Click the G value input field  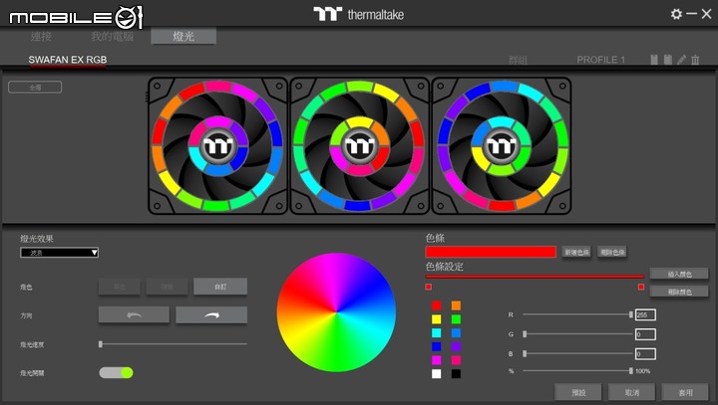pyautogui.click(x=645, y=334)
